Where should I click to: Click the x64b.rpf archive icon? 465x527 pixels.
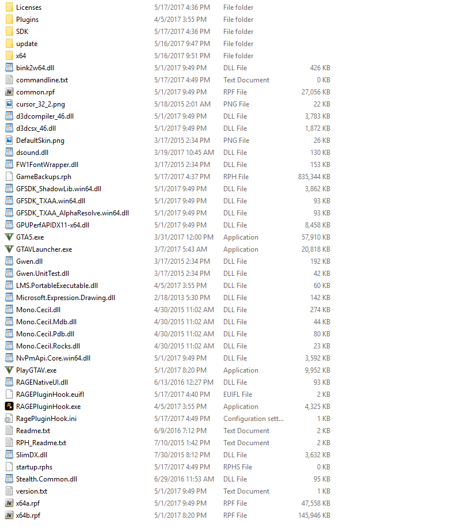pos(9,515)
